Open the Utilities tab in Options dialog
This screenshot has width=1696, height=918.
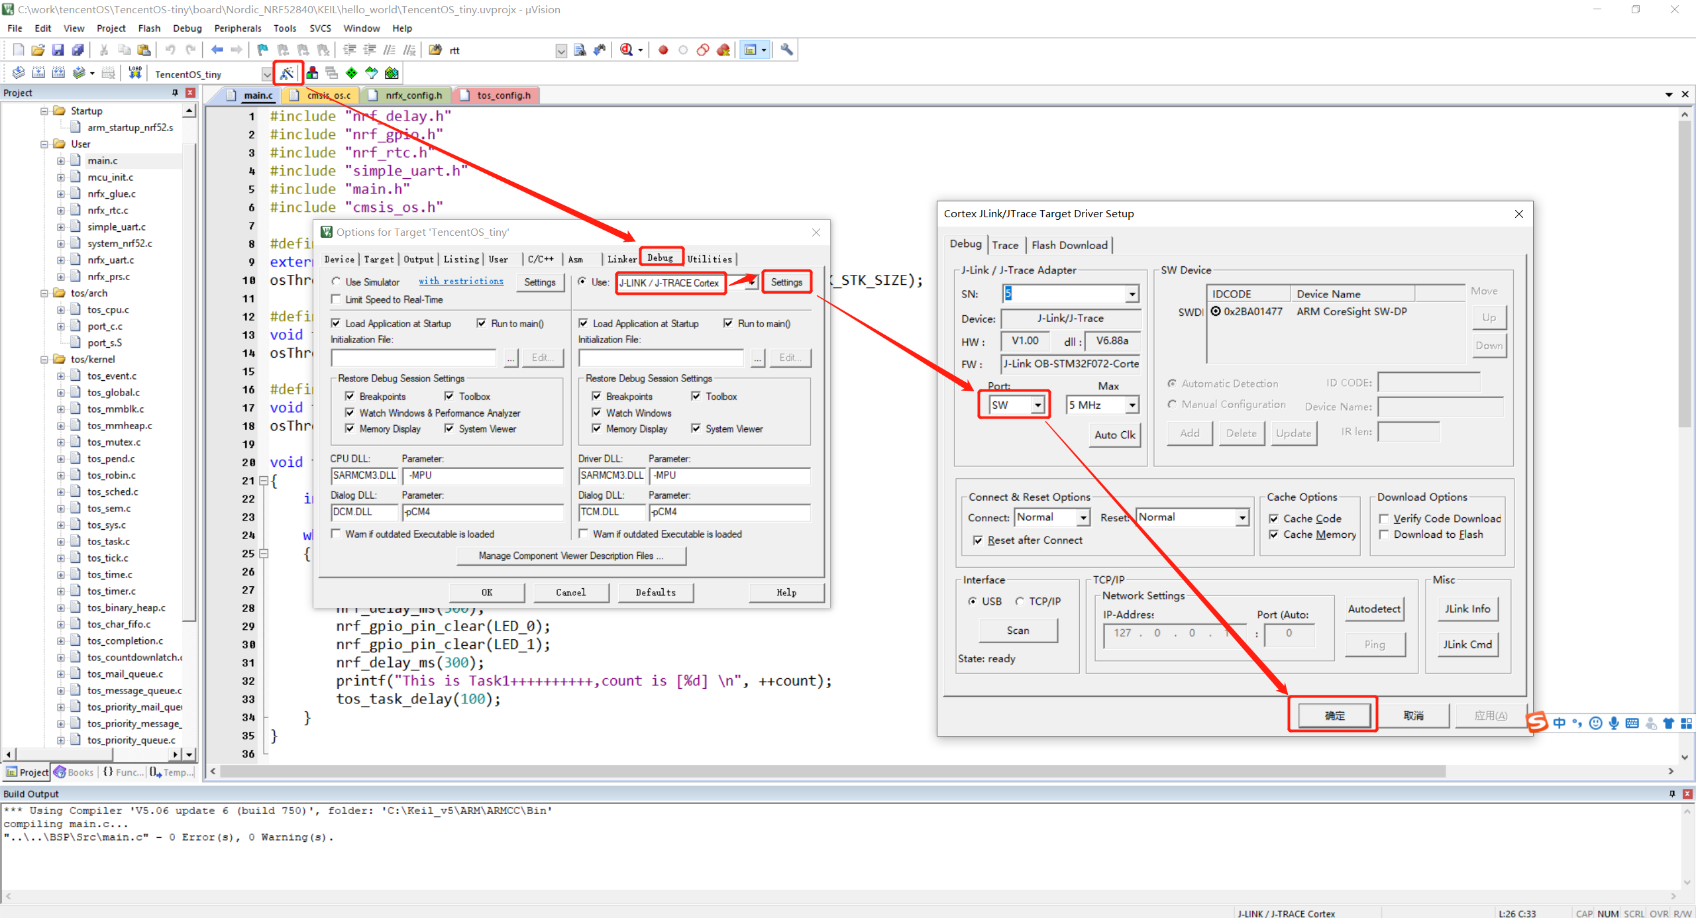pyautogui.click(x=710, y=259)
